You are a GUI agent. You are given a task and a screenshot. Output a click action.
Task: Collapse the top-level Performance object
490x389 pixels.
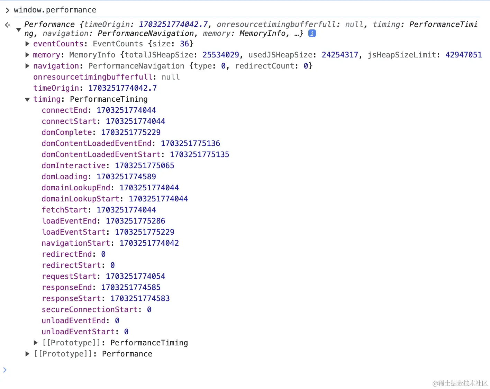pos(19,30)
